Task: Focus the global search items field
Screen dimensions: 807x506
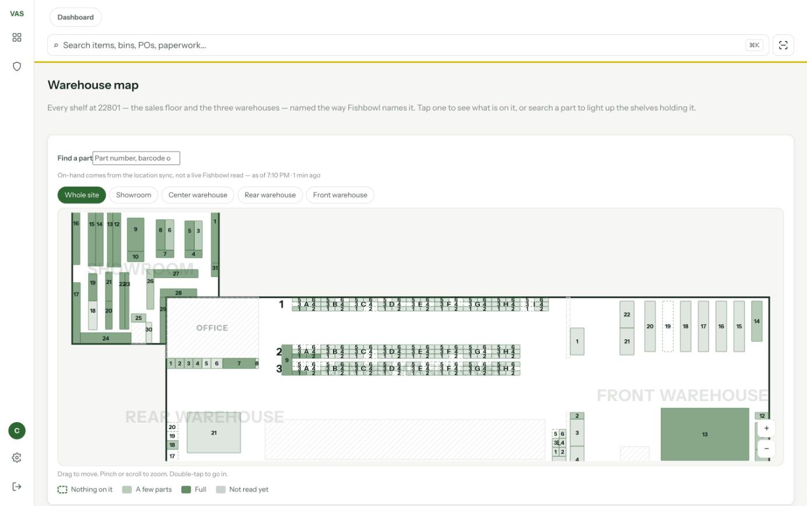Action: (408, 45)
